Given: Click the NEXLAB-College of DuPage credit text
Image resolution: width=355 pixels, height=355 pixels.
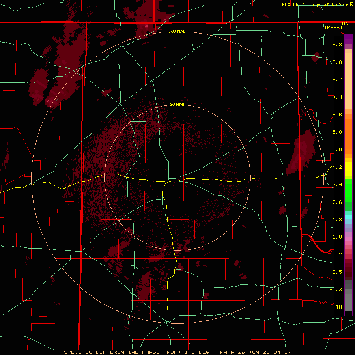Looking at the screenshot, I should (x=315, y=4).
